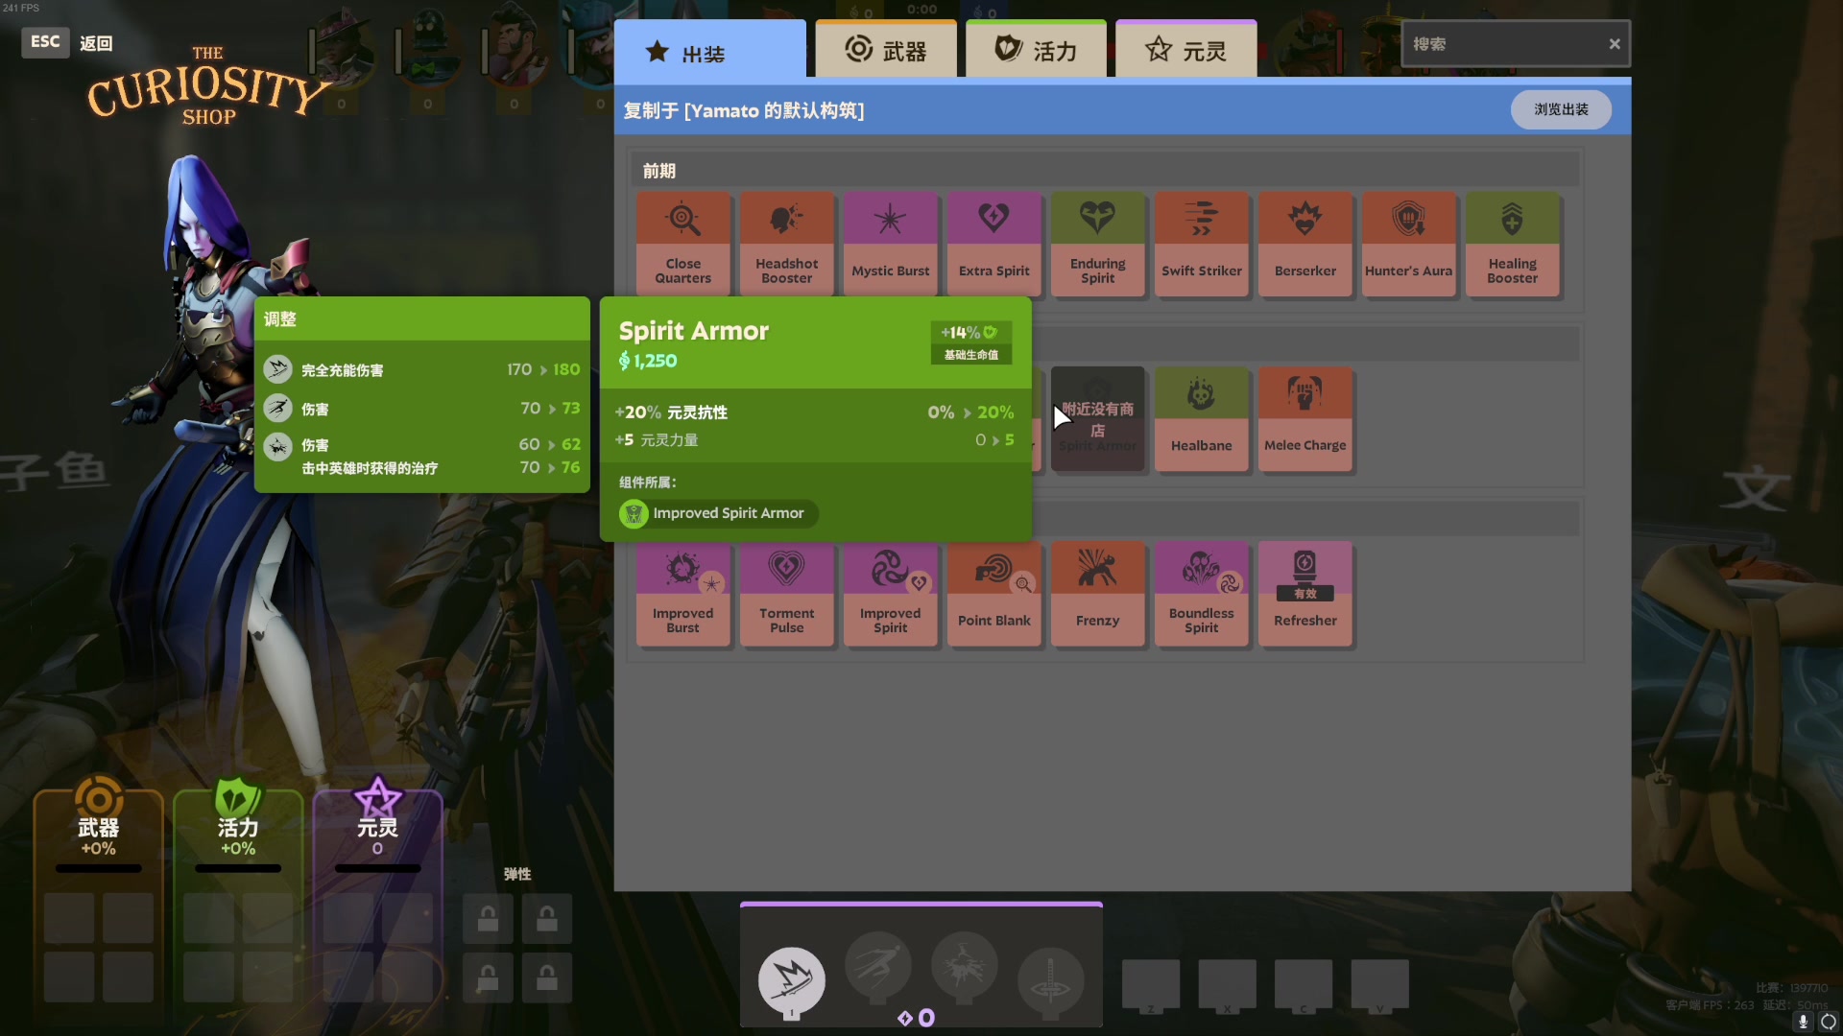The image size is (1843, 1036).
Task: Select the fourth ability sword icon
Action: [x=1050, y=980]
